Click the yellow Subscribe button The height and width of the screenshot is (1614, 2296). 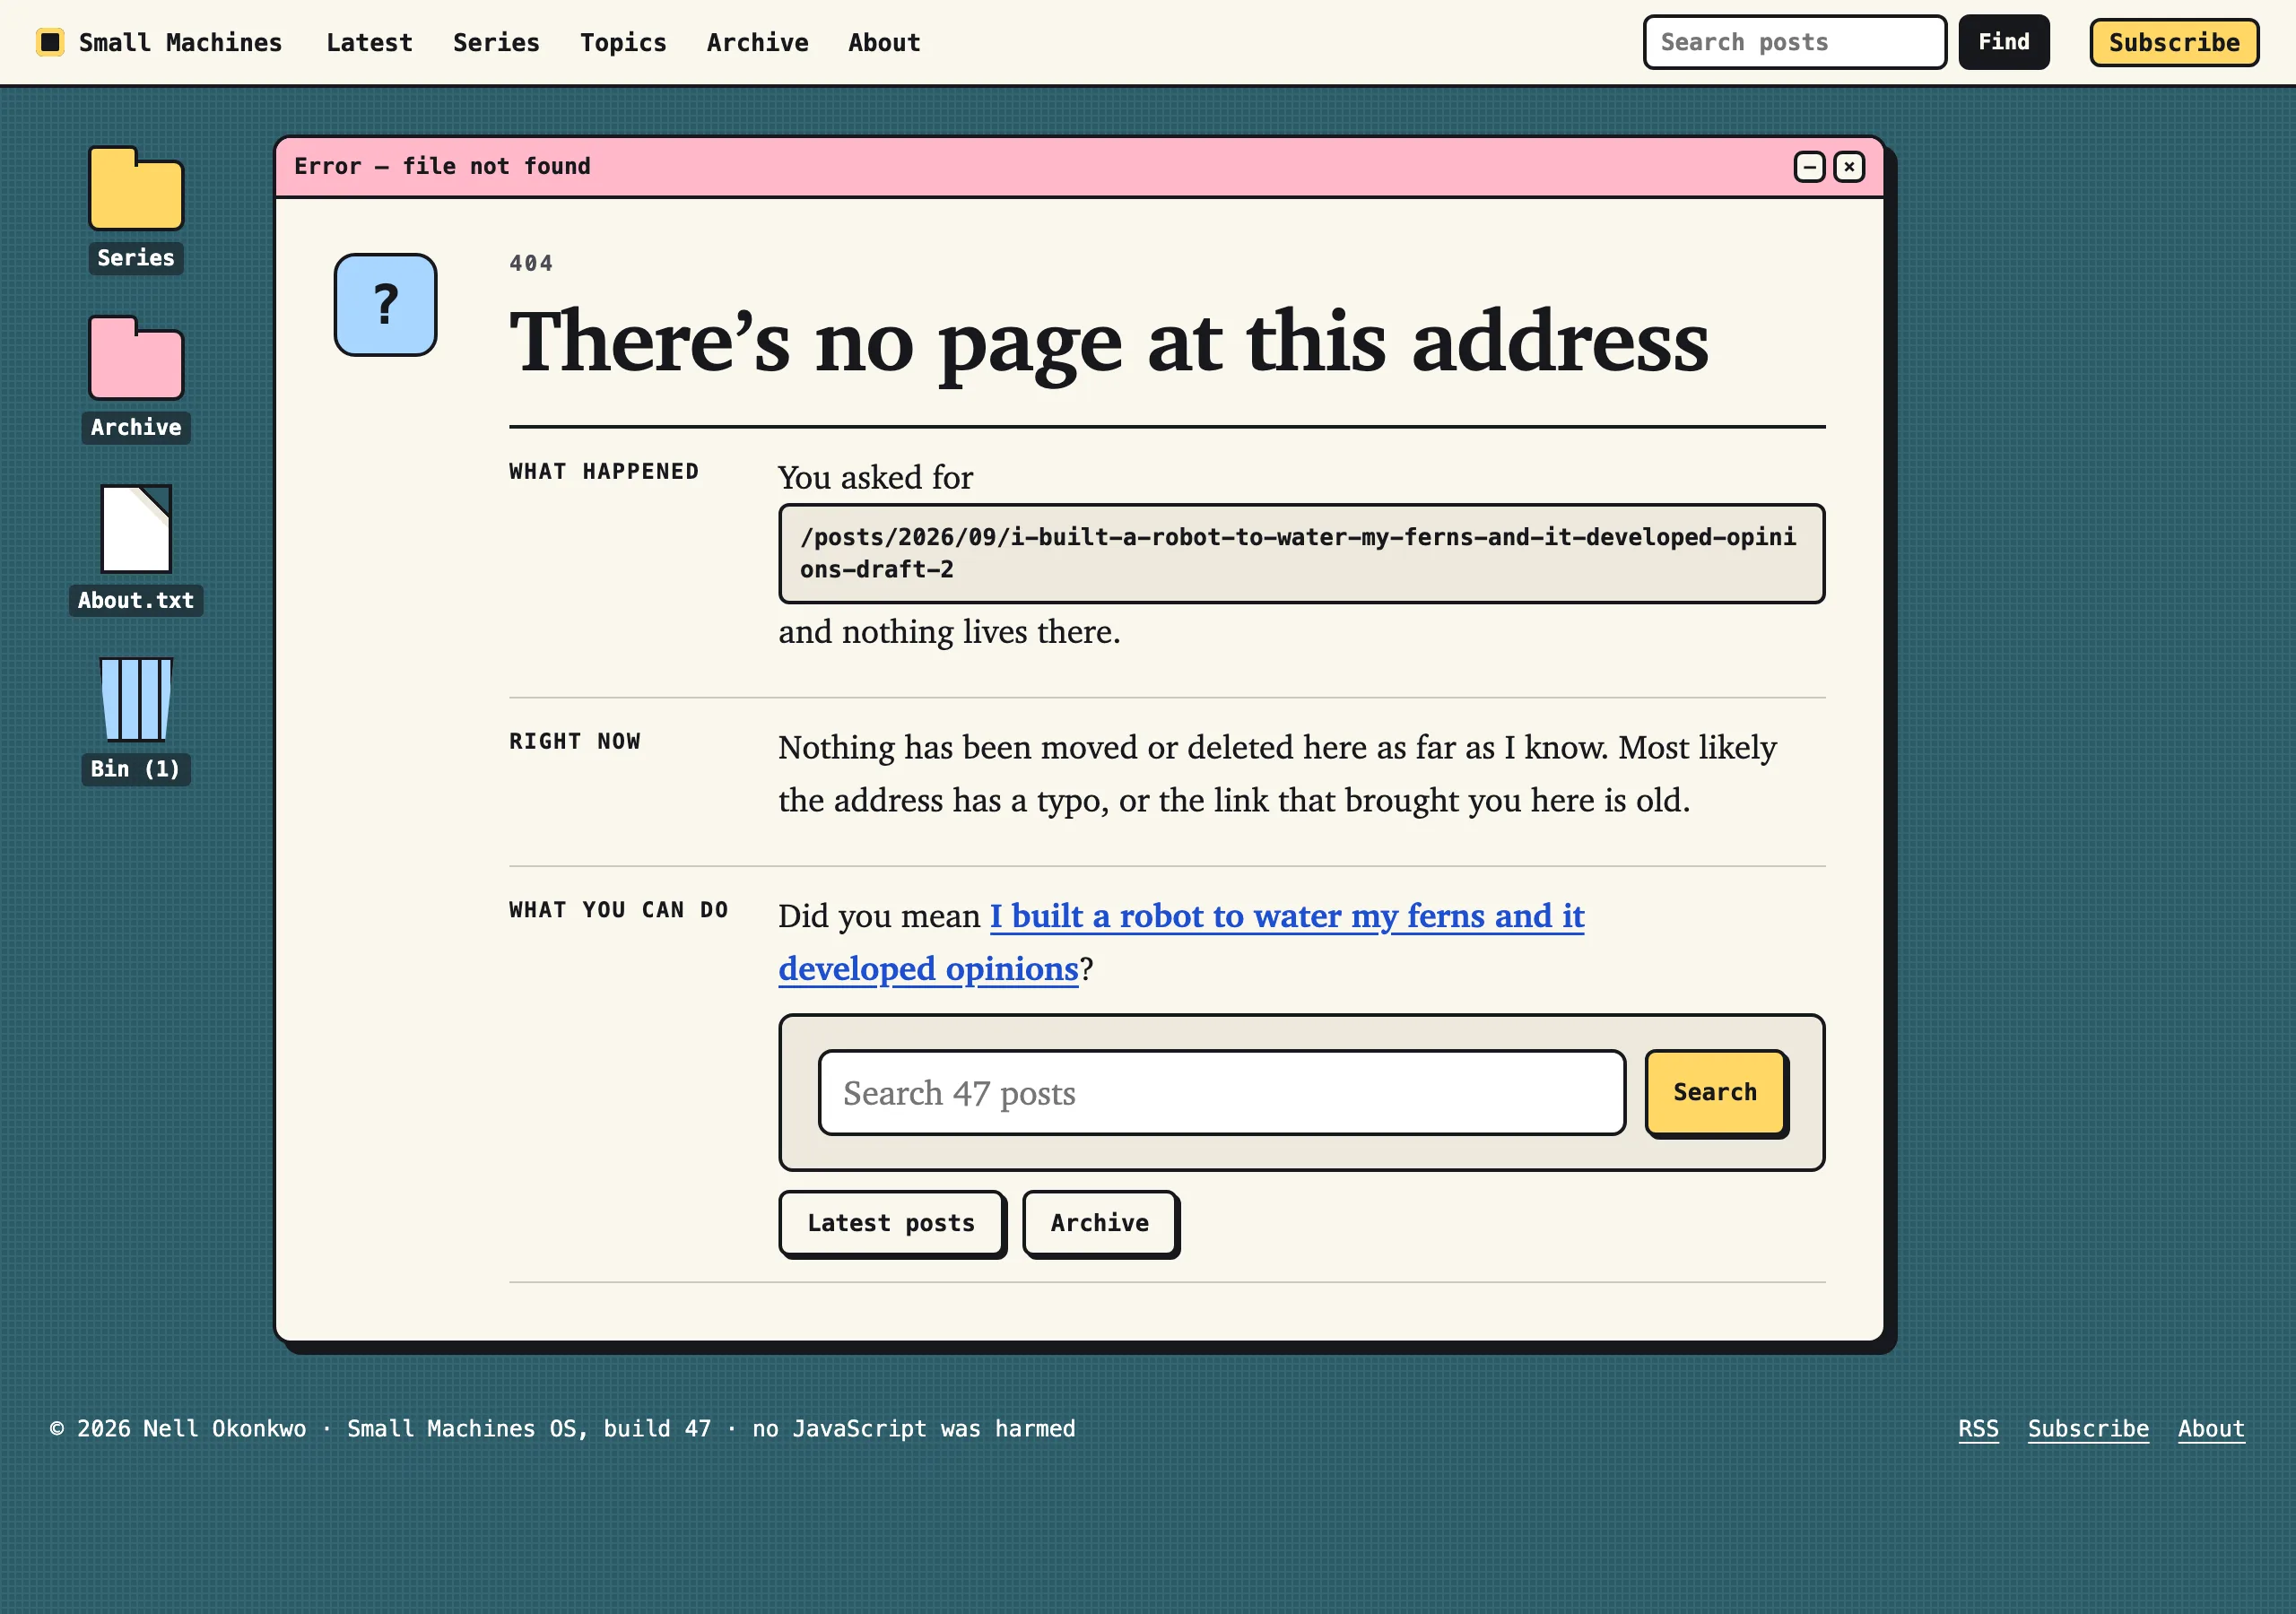coord(2173,42)
